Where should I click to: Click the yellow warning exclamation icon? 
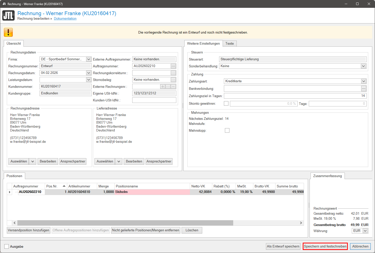pos(8,32)
